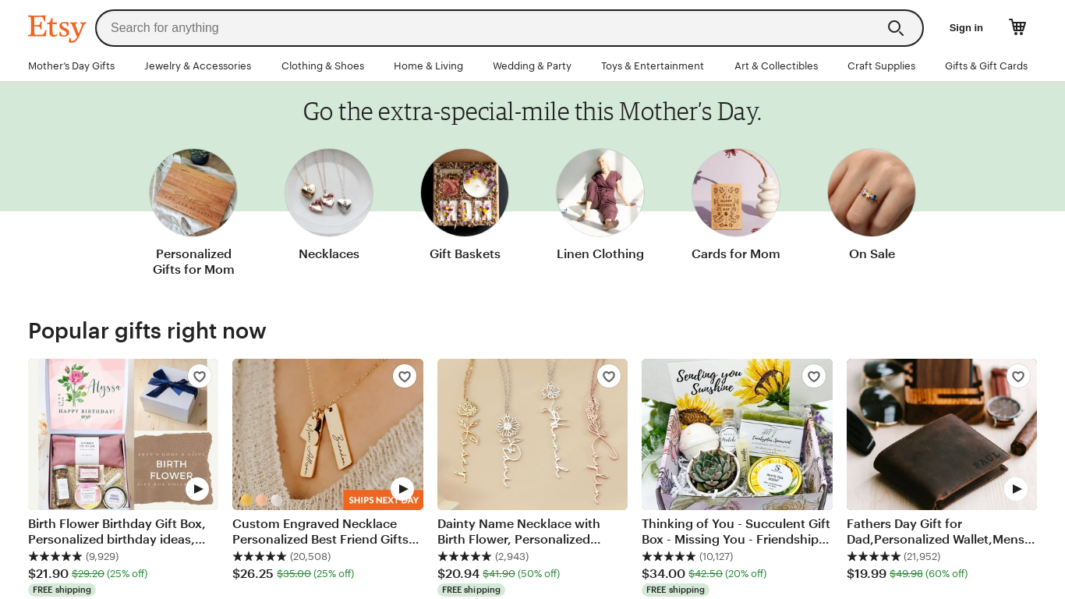Open Jewelry & Accessories category menu
Screen dimensions: 1065x599
(x=197, y=66)
